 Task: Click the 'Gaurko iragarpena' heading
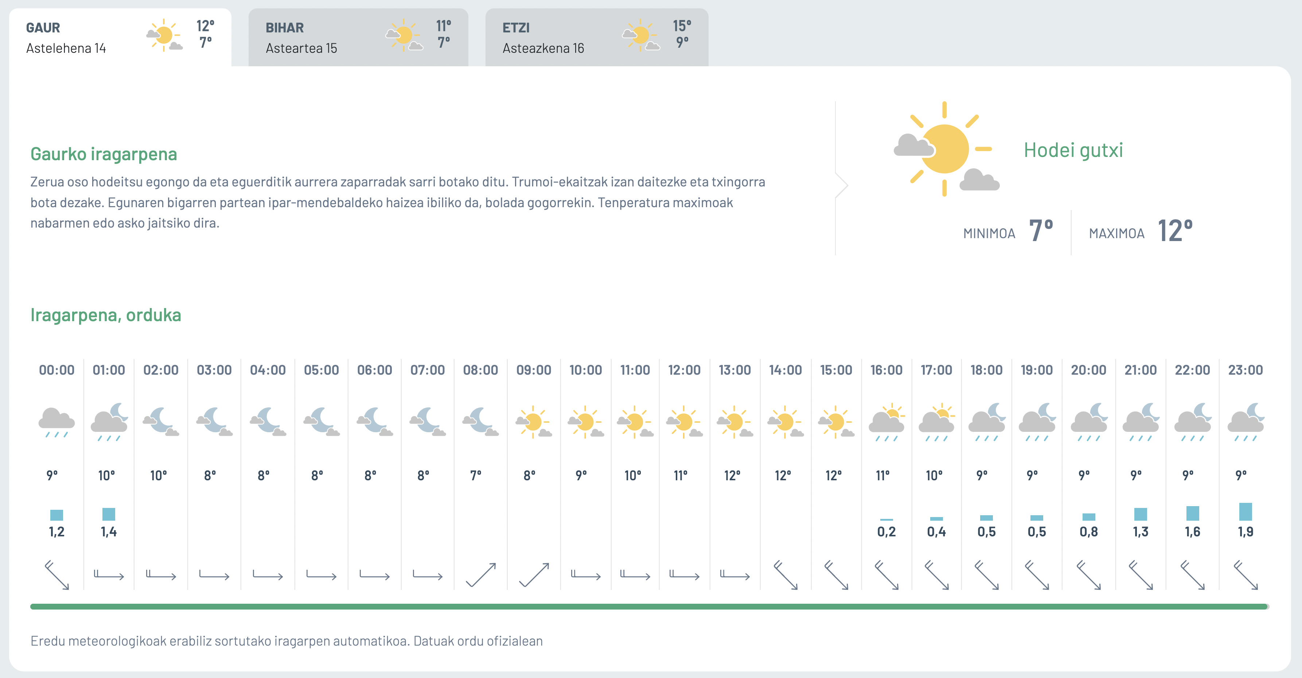coord(104,154)
